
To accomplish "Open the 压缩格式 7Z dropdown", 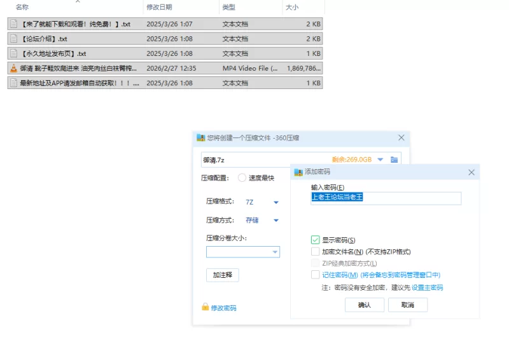I will 276,202.
